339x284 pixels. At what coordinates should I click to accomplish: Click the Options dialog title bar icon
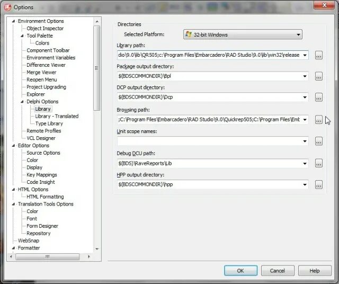(x=8, y=7)
